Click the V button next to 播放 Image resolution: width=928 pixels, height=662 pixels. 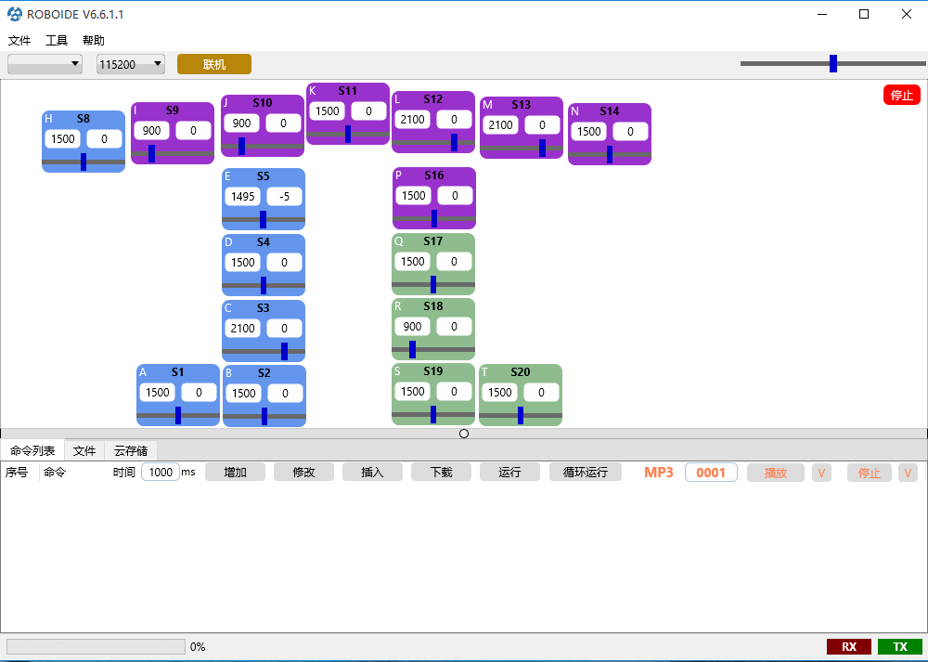(821, 473)
